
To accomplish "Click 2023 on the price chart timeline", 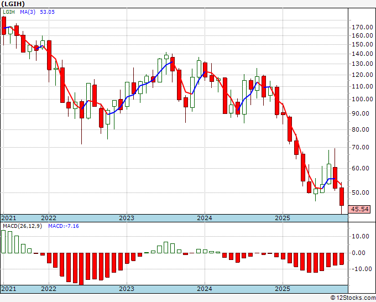I will coord(127,218).
